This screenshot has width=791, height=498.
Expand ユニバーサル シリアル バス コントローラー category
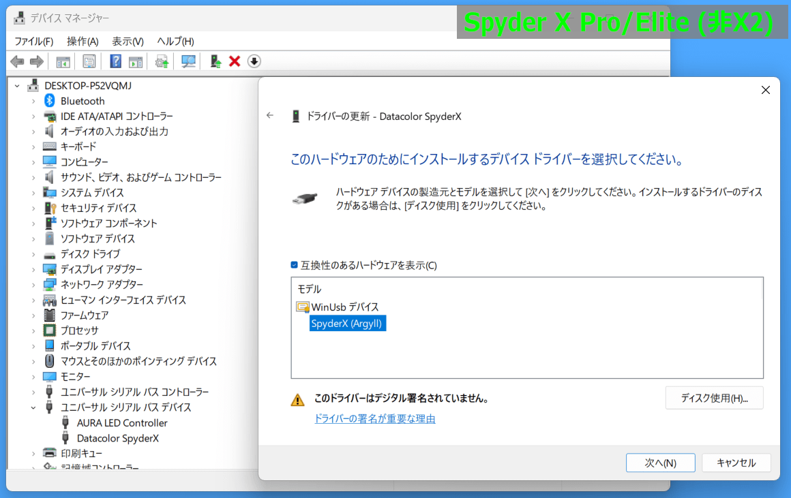point(33,392)
